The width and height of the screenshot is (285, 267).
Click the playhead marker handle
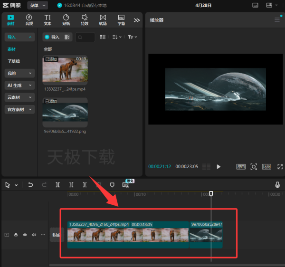tap(211, 193)
